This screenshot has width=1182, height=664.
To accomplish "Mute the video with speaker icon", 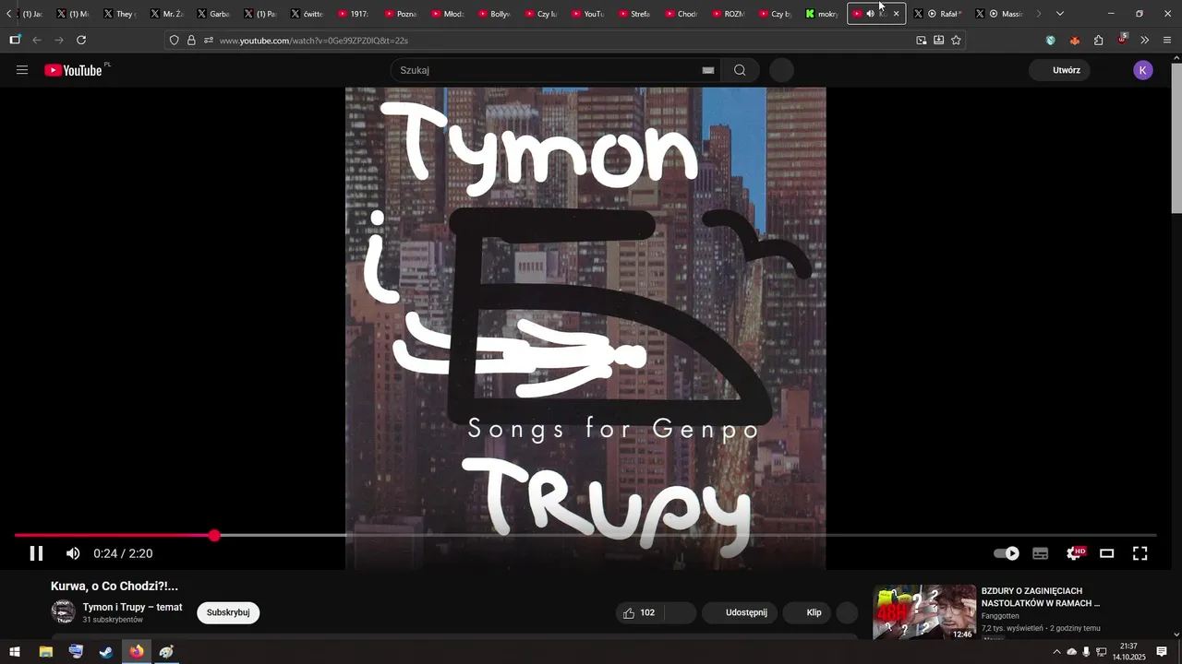I will (x=73, y=553).
